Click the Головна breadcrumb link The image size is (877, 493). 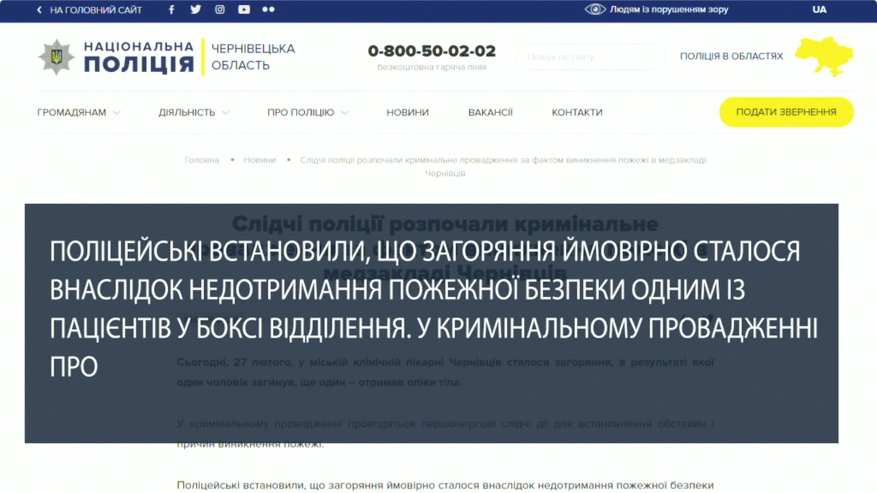pyautogui.click(x=201, y=160)
